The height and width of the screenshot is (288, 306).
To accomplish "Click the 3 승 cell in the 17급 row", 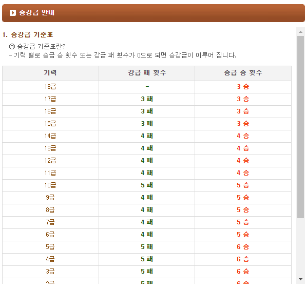I will (243, 99).
